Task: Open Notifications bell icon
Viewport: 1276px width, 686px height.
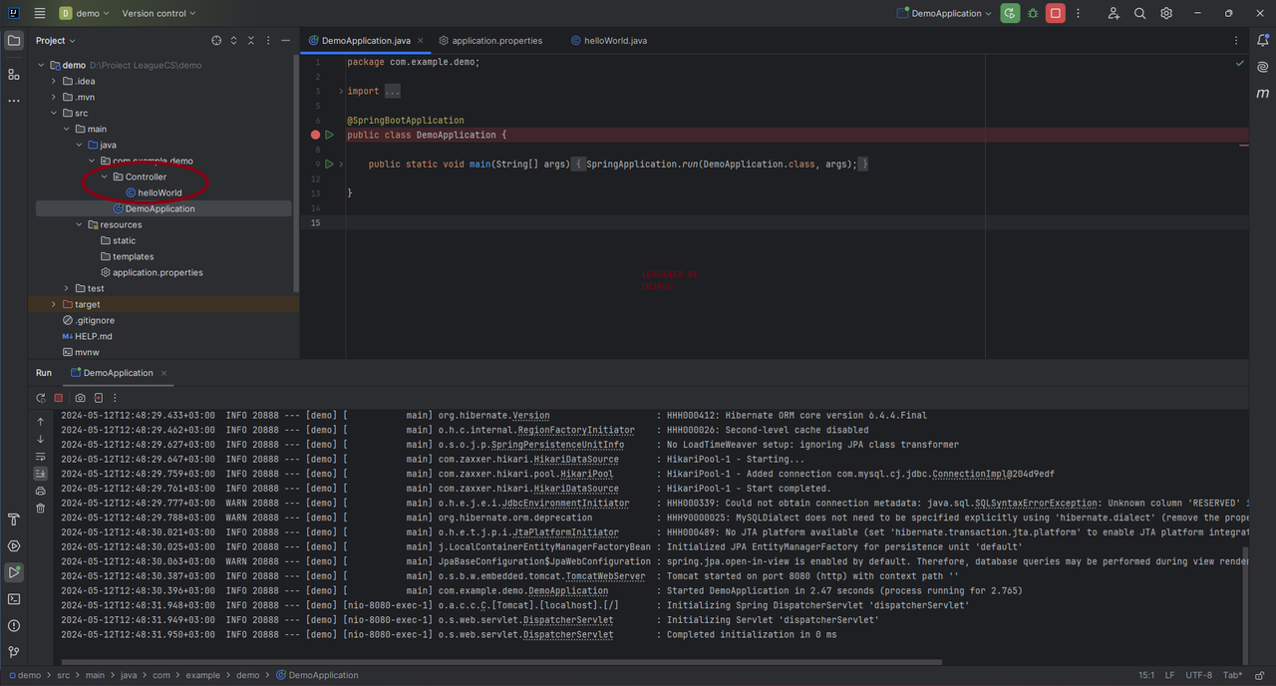Action: 1263,41
